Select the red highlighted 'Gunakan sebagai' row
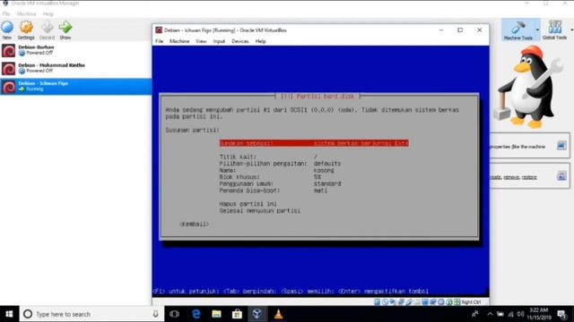Image resolution: width=574 pixels, height=322 pixels. point(314,143)
